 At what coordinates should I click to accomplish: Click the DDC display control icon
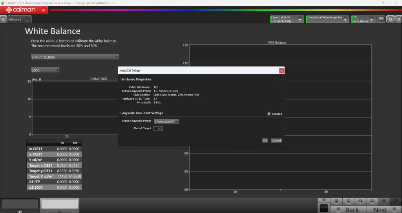381,19
